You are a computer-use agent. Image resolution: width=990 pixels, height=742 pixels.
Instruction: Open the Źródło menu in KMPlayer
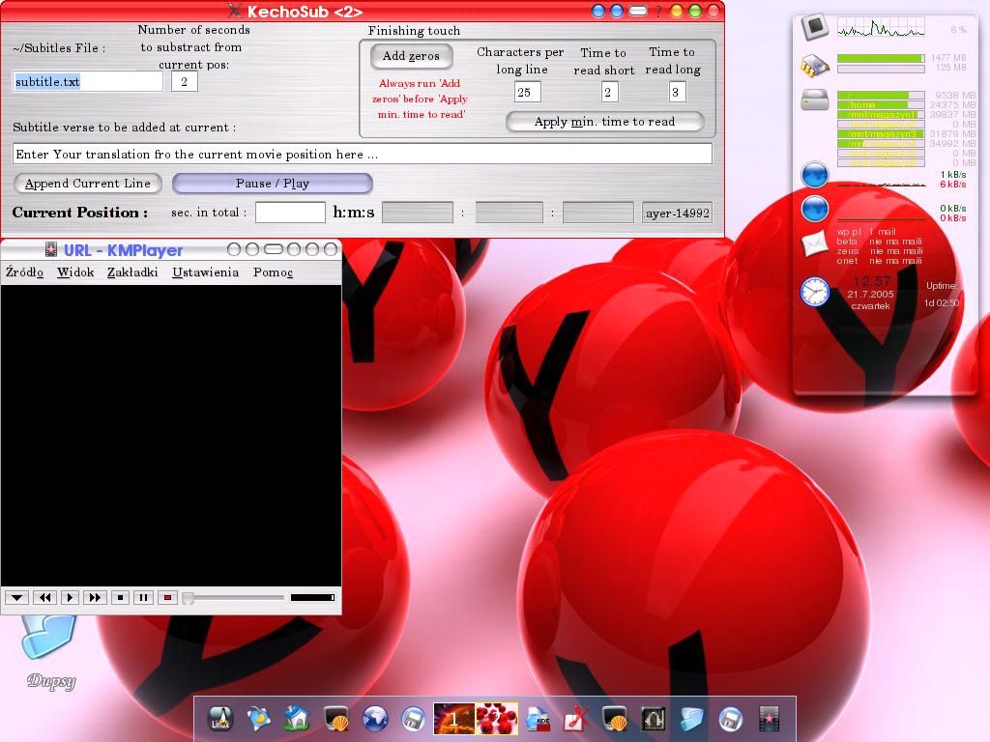click(x=24, y=271)
